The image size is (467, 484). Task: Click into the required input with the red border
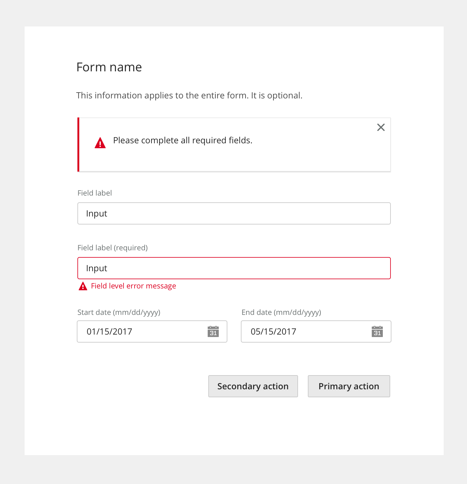tap(233, 268)
